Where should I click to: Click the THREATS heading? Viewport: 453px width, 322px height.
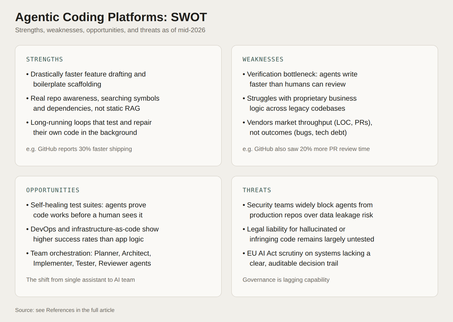click(x=257, y=190)
